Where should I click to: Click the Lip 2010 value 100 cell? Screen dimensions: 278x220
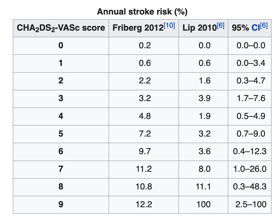point(203,205)
